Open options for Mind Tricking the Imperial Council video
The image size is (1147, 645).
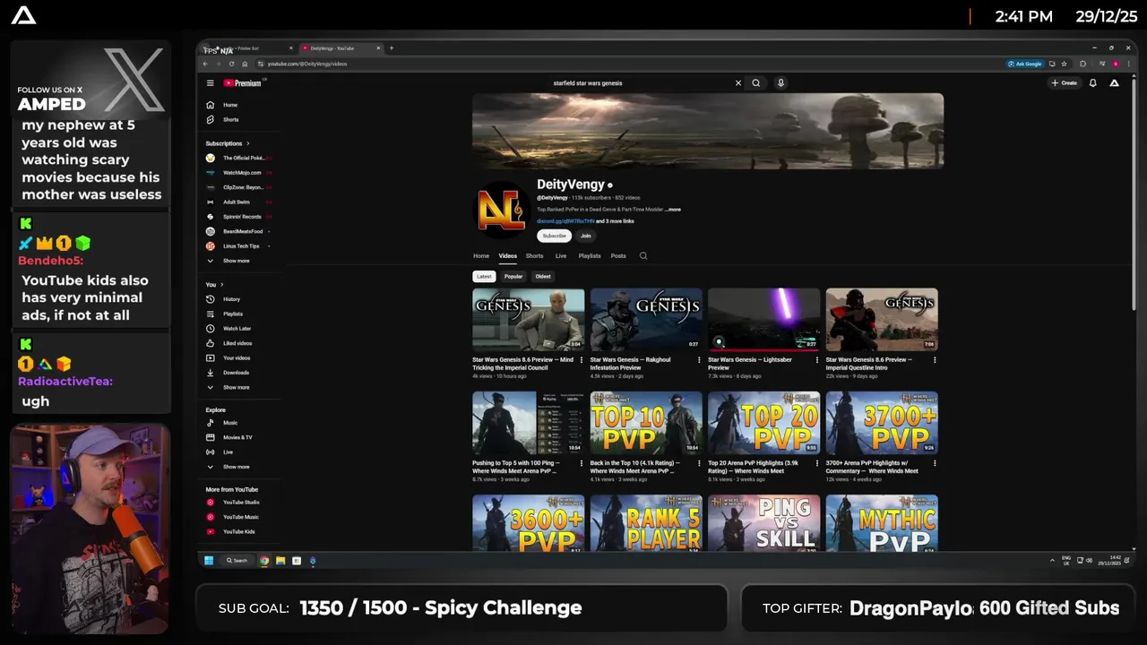tap(581, 360)
